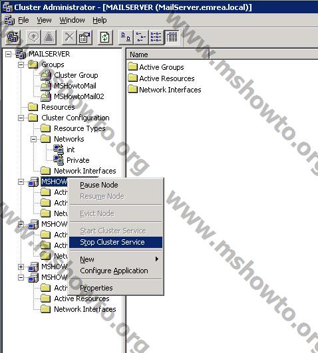This screenshot has height=353, width=318.
Task: Click the Properties toolbar icon
Action: click(84, 37)
